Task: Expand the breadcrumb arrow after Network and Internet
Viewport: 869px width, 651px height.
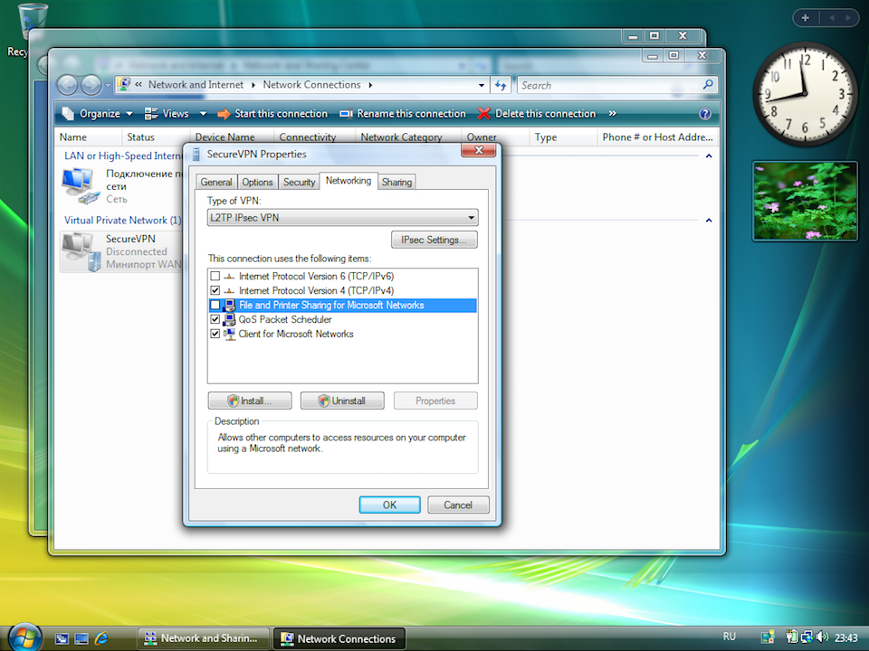Action: pyautogui.click(x=253, y=85)
